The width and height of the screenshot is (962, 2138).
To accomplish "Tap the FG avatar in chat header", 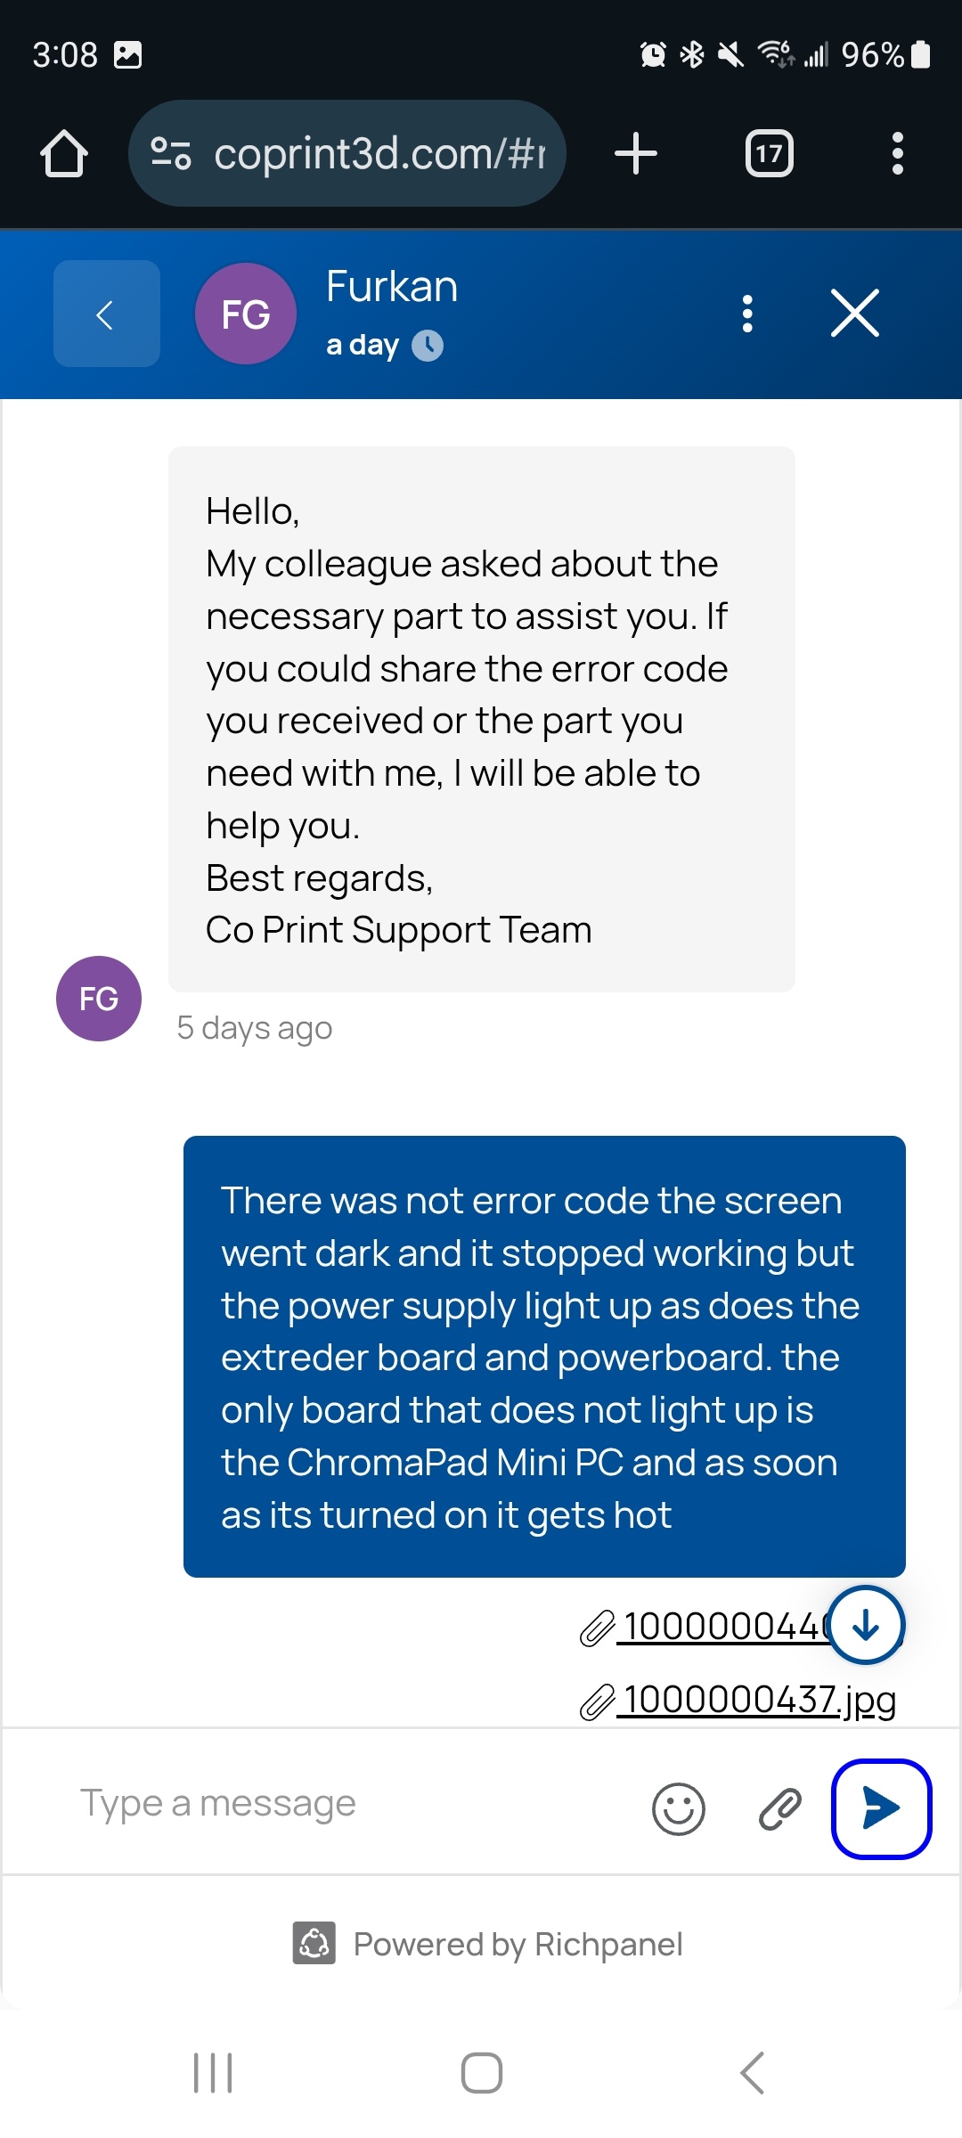I will click(x=246, y=314).
